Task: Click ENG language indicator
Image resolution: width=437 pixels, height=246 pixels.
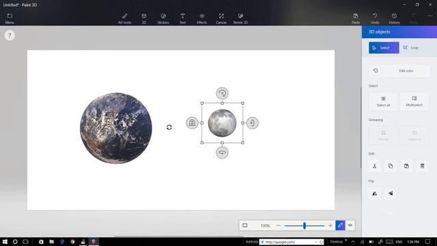Action: tap(399, 241)
